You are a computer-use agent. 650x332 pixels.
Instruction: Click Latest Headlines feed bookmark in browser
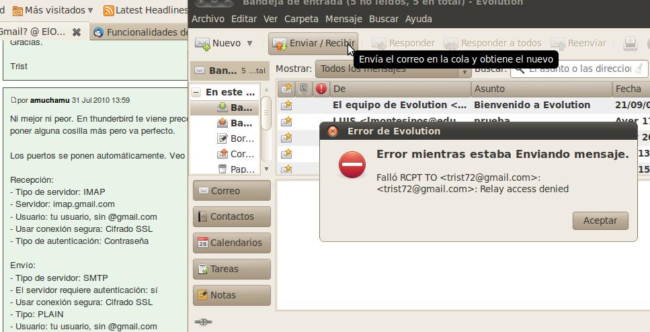[145, 10]
